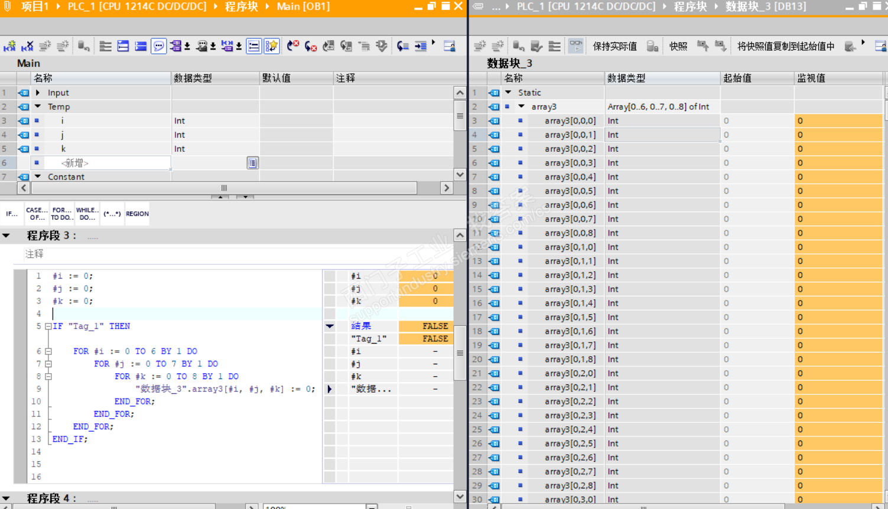This screenshot has height=509, width=888.
Task: Click the Insert network icon in Main toolbar
Action: pyautogui.click(x=9, y=46)
